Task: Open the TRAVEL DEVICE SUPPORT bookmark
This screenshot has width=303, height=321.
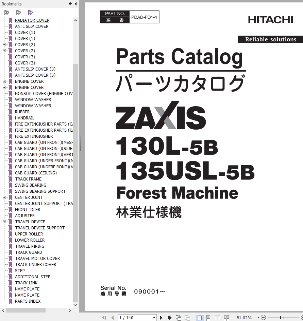Action: [x=40, y=228]
